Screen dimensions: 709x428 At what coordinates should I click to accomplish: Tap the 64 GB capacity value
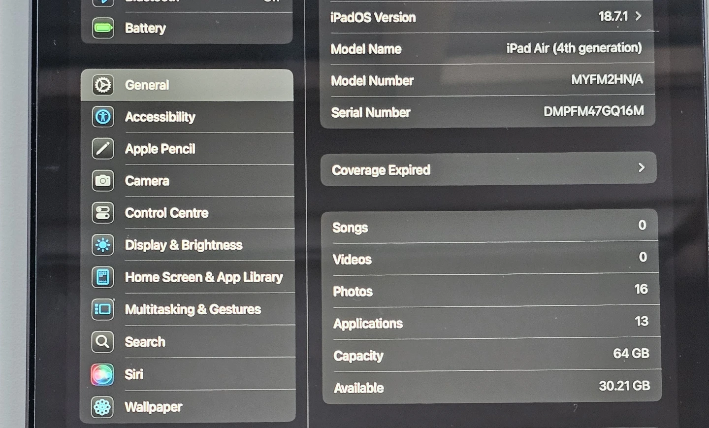click(x=631, y=354)
